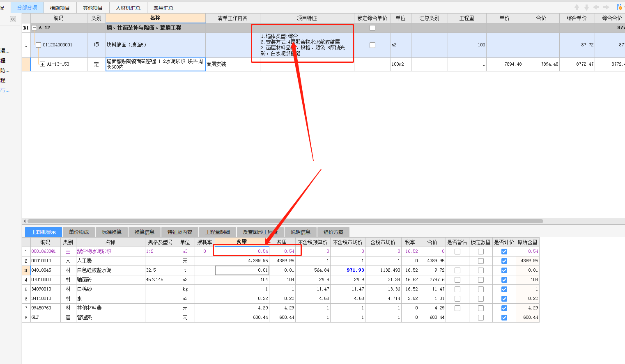Open the 标准换算 bottom tab
The image size is (625, 364).
tap(112, 232)
